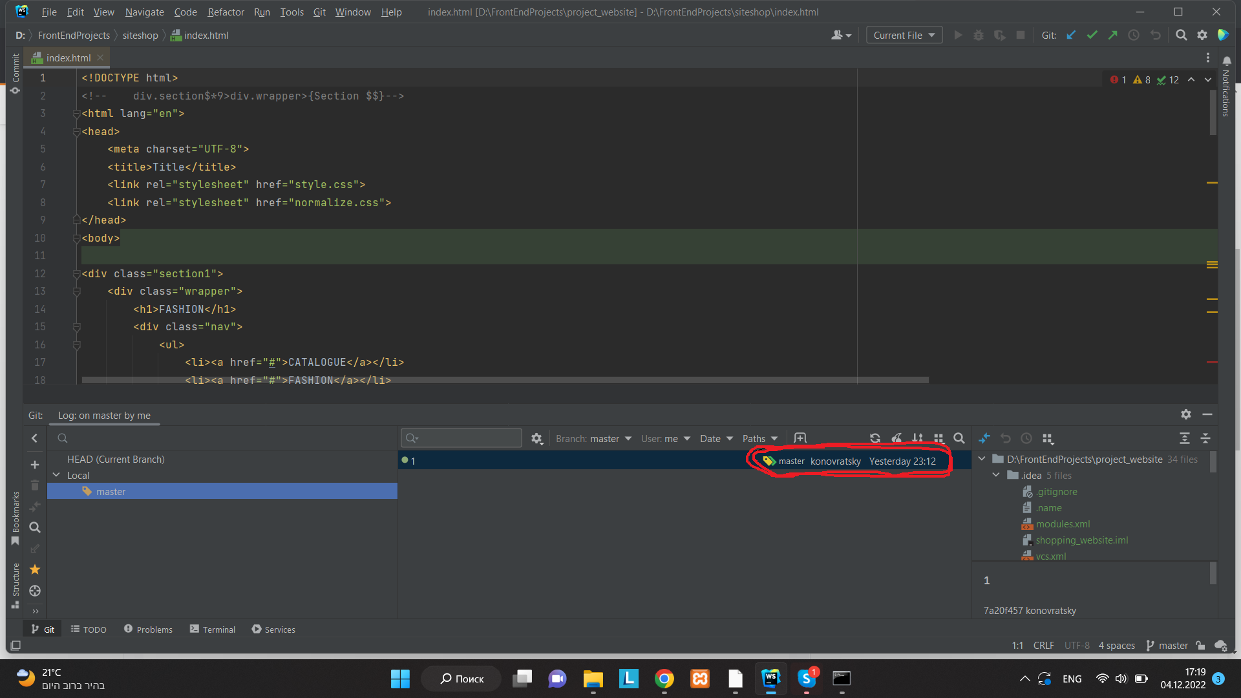
Task: Refresh the Git log
Action: pyautogui.click(x=875, y=439)
